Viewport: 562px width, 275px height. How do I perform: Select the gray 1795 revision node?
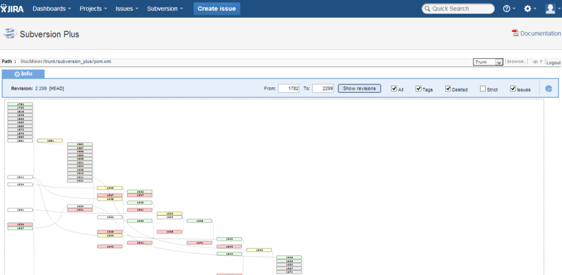click(20, 108)
